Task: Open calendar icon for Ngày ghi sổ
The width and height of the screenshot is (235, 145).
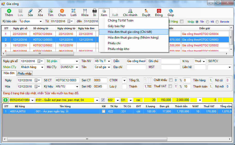Action: click(39, 61)
